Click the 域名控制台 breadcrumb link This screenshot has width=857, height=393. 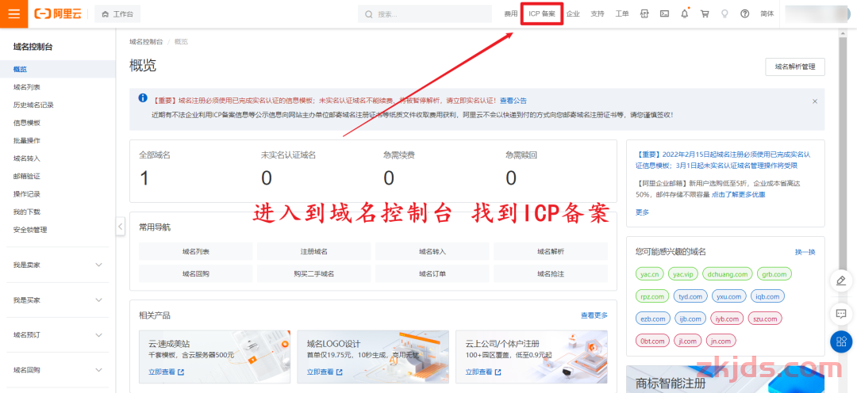pos(146,41)
